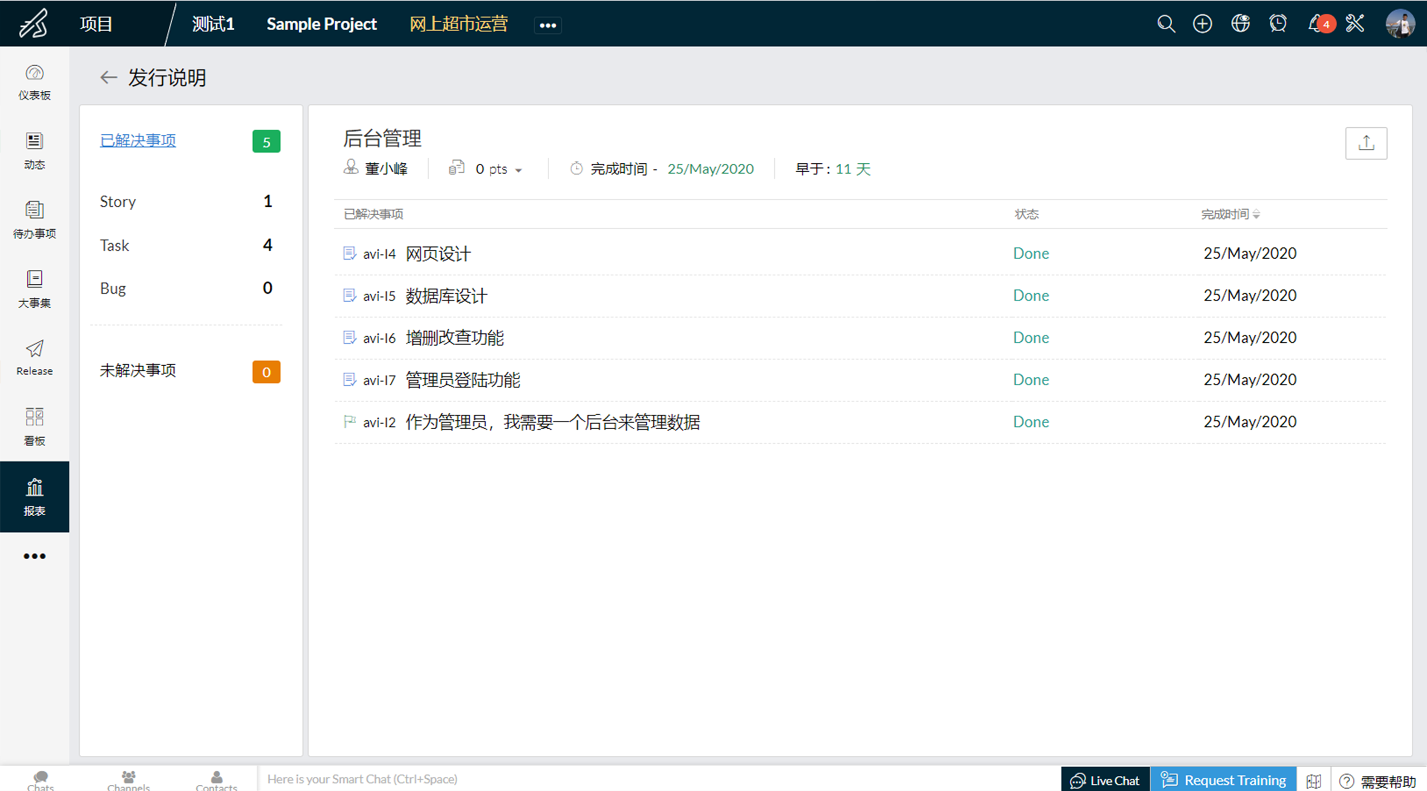Sort by 完成时间 column arrow
The height and width of the screenshot is (791, 1427).
1256,214
